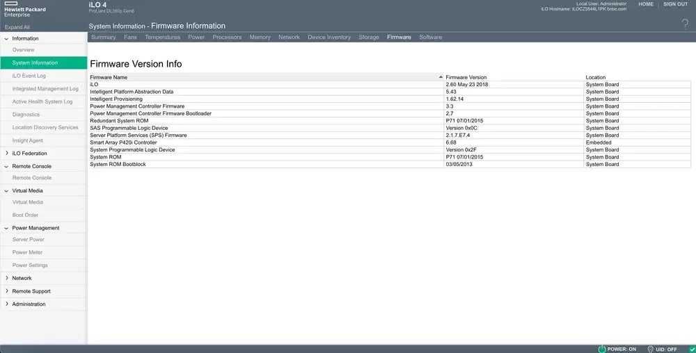Open the Software tab
The height and width of the screenshot is (353, 696).
coord(430,38)
